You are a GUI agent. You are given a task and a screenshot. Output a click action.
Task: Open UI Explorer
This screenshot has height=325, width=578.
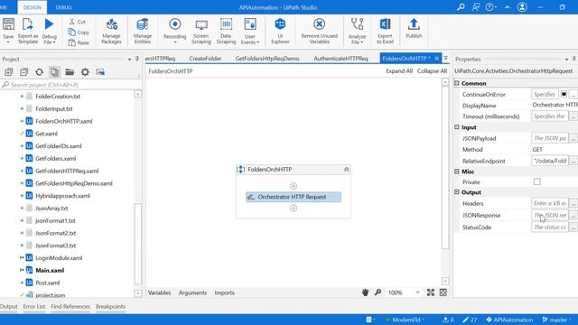coord(280,31)
